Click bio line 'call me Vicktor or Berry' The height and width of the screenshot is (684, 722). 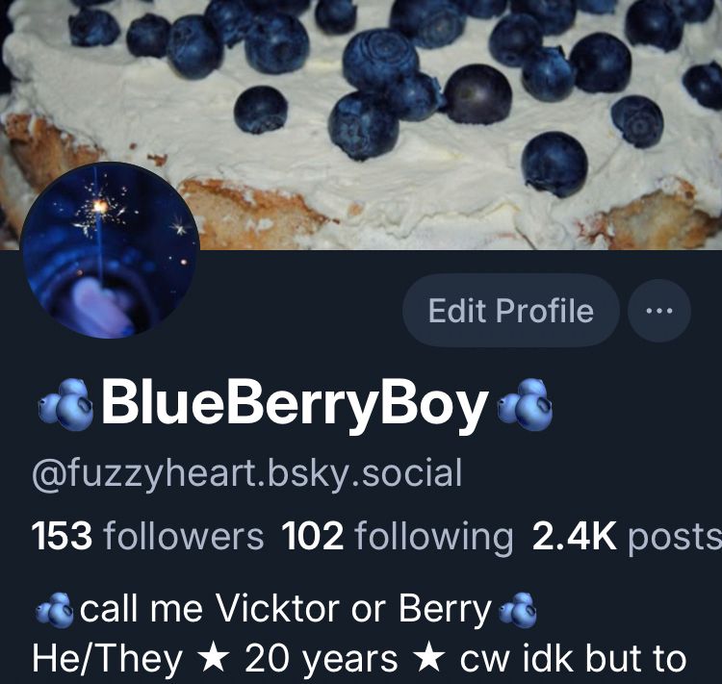(x=286, y=609)
